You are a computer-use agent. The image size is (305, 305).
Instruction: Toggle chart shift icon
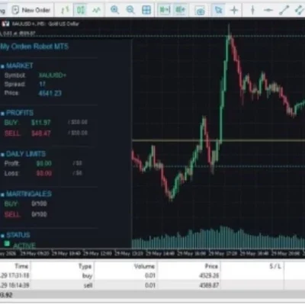coord(181,10)
